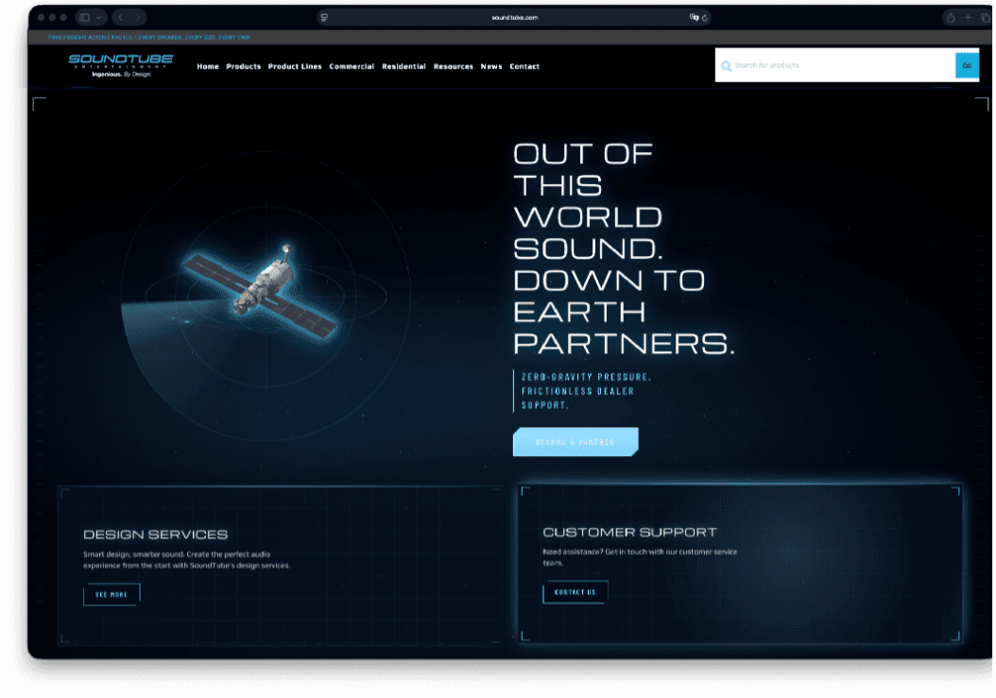The image size is (996, 698).
Task: Click the Design Services heading
Action: 155,535
